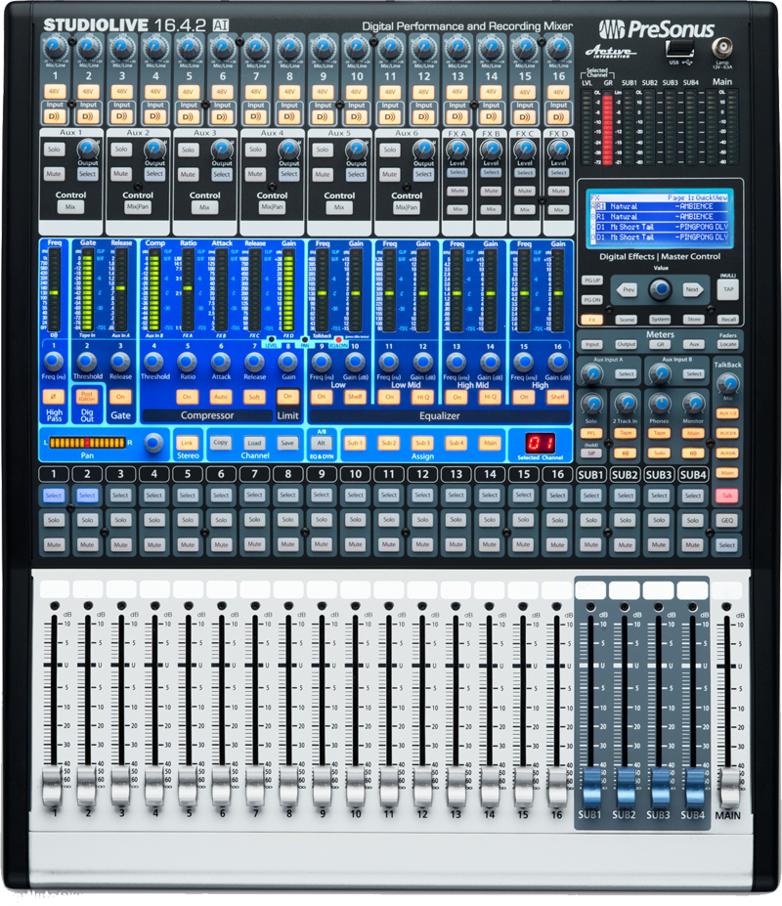
Task: Turn the Value encoder knob
Action: coord(660,289)
